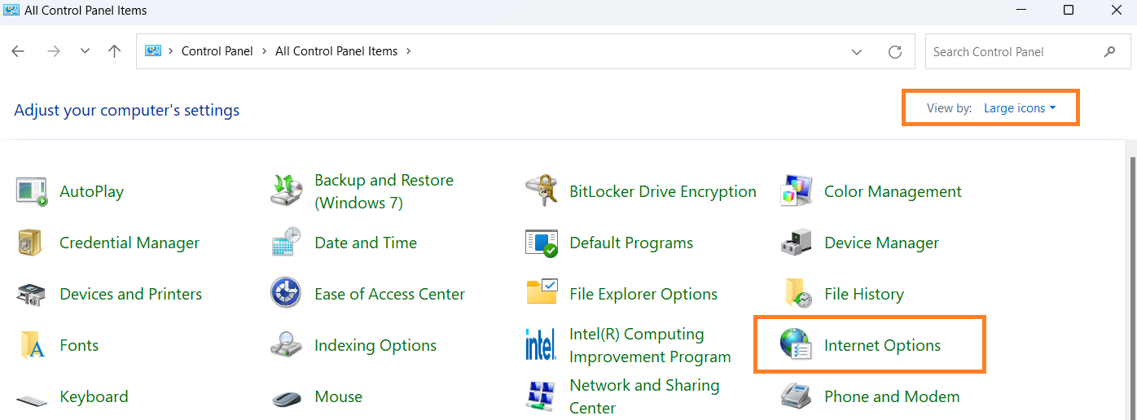Select All Control Panel Items breadcrumb
This screenshot has width=1137, height=420.
(x=336, y=51)
